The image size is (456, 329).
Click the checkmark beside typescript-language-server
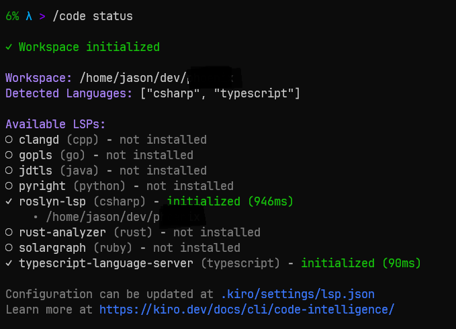tap(9, 263)
